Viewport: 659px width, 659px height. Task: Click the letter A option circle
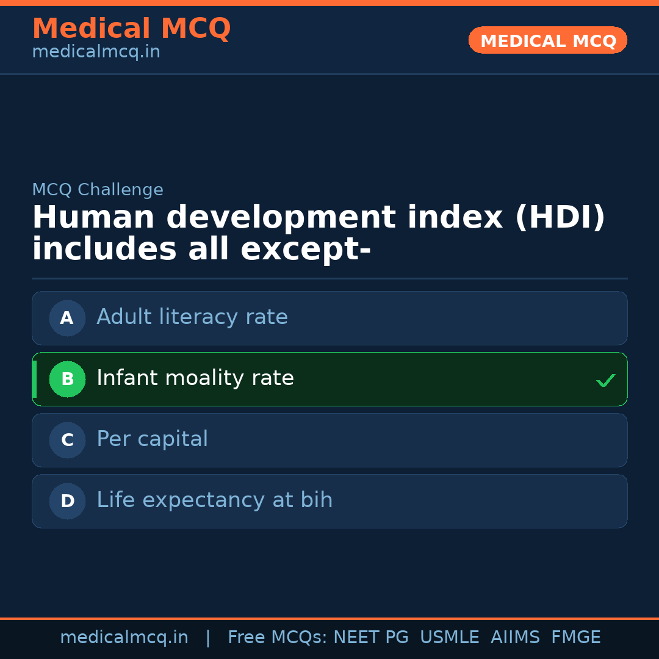point(67,318)
